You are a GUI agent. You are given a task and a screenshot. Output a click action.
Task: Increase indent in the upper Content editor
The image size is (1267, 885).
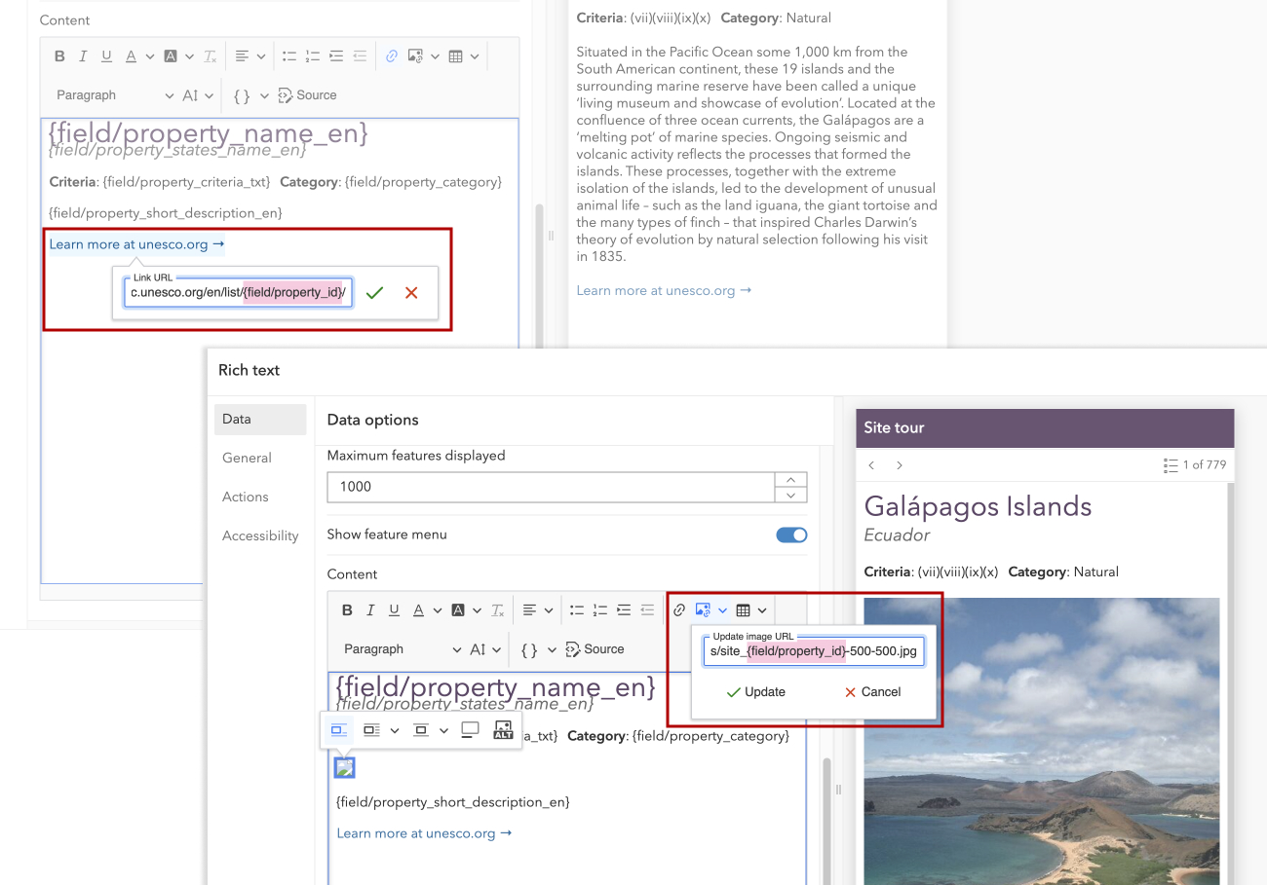click(336, 56)
